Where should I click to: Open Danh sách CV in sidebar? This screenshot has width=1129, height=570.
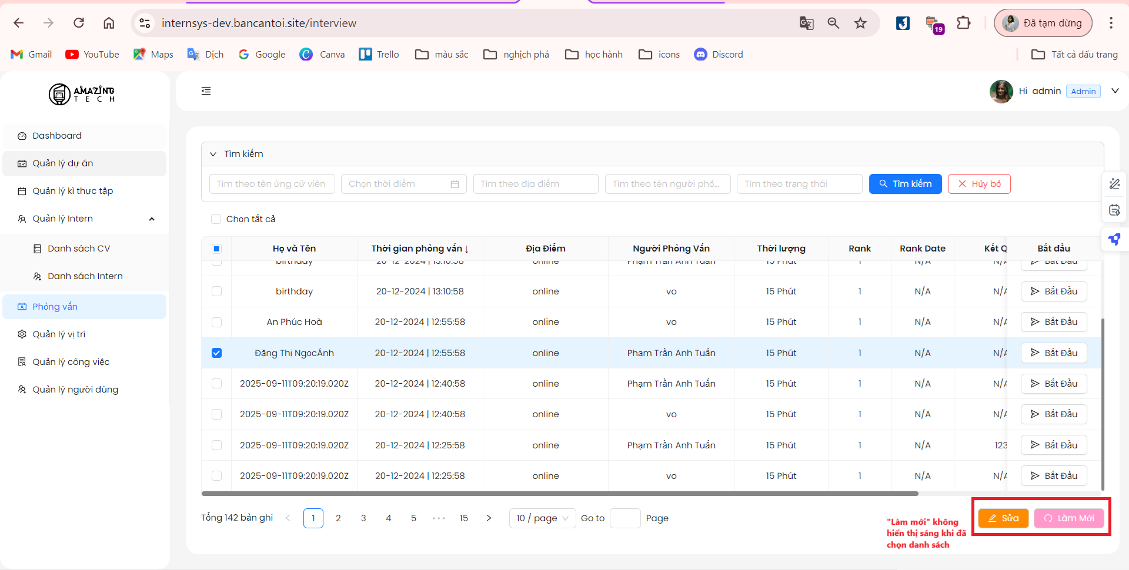(x=79, y=249)
